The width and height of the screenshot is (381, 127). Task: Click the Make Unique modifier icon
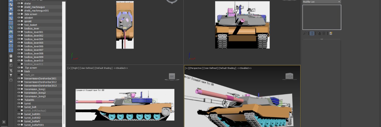click(319, 33)
